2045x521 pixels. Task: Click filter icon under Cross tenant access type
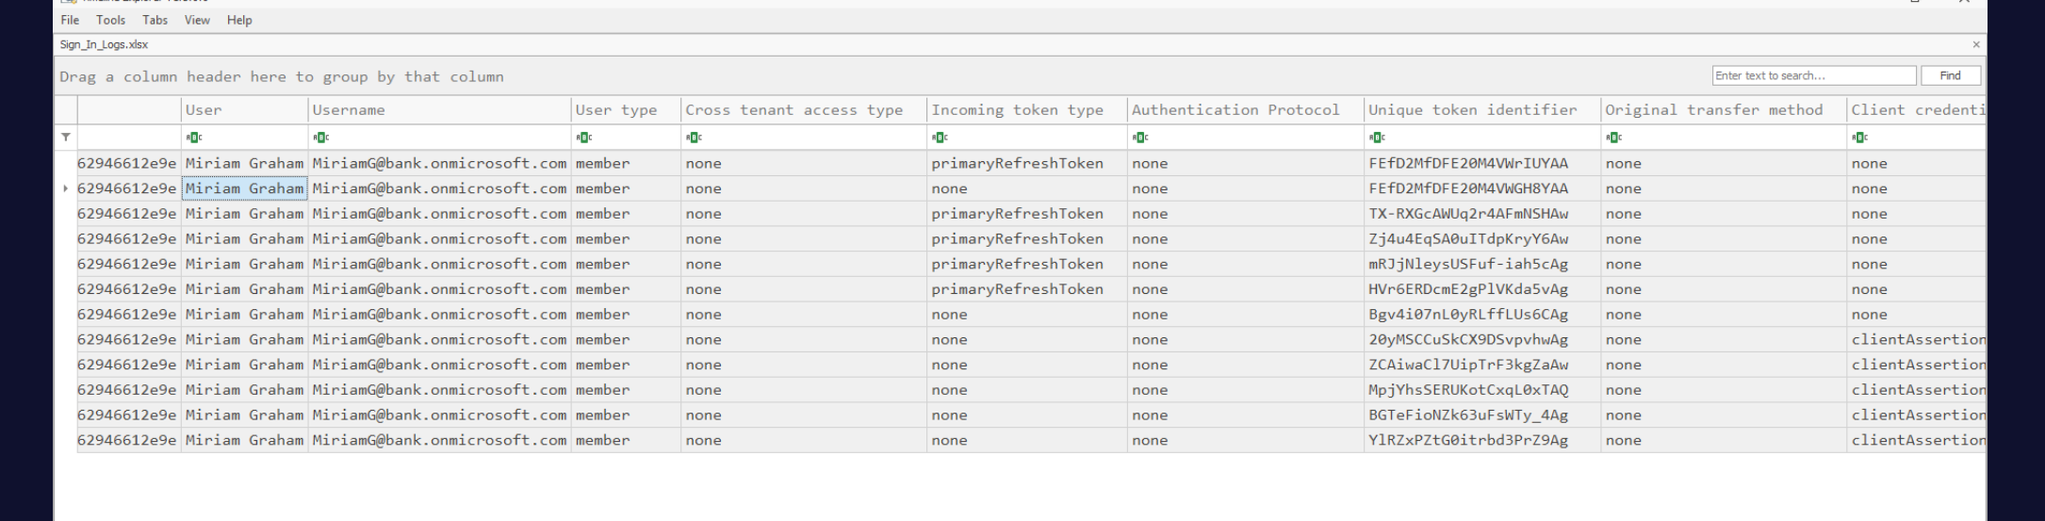tap(694, 138)
